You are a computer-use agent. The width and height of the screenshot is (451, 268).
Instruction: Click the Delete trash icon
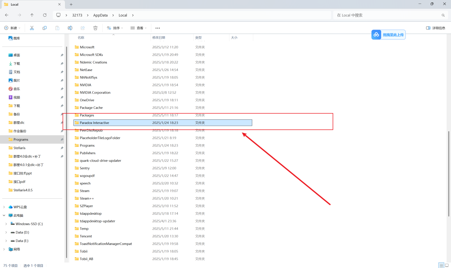pos(95,28)
